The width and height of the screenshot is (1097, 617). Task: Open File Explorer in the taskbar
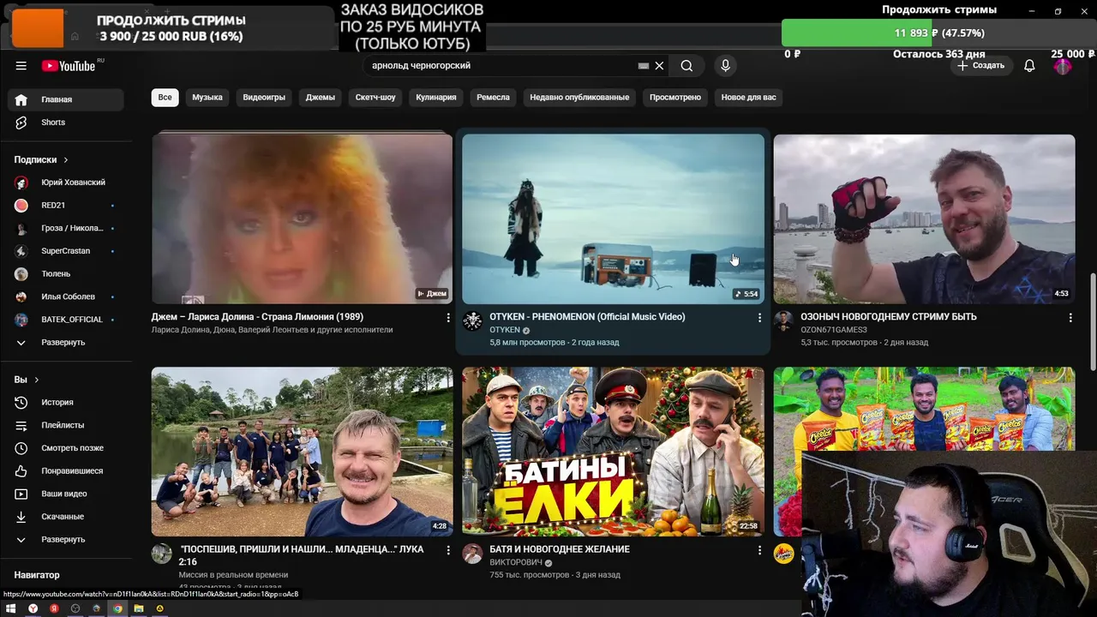[138, 608]
